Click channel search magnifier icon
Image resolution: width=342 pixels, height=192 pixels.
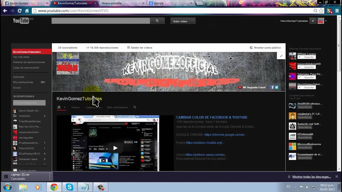click(x=135, y=107)
